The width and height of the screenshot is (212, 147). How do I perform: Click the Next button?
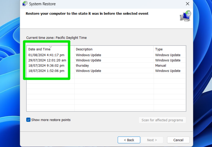tap(152, 140)
